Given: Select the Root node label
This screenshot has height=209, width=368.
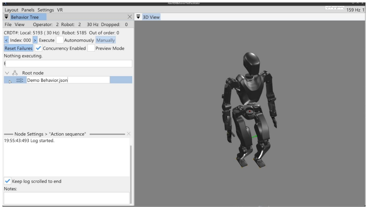Looking at the screenshot, I should click(x=33, y=73).
